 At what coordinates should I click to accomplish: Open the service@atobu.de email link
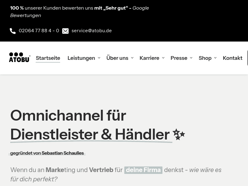(91, 31)
